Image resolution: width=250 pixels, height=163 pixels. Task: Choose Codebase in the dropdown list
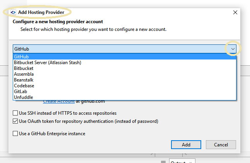point(24,86)
